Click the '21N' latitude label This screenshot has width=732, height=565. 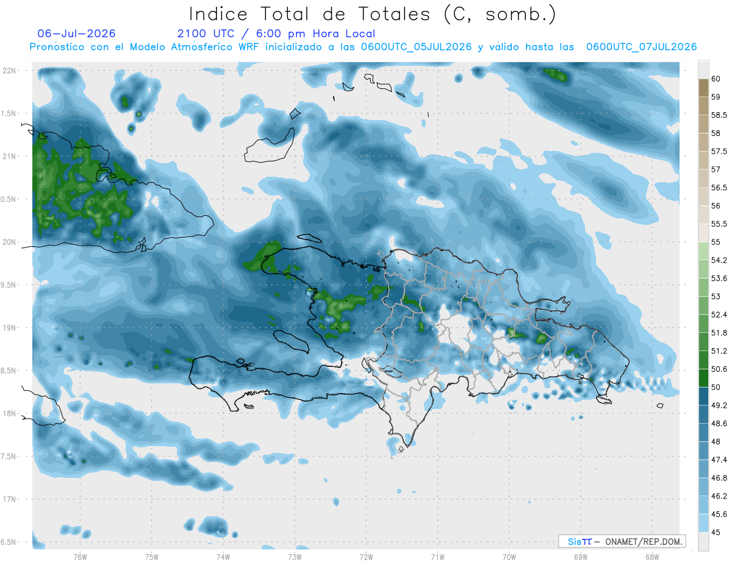coord(9,156)
